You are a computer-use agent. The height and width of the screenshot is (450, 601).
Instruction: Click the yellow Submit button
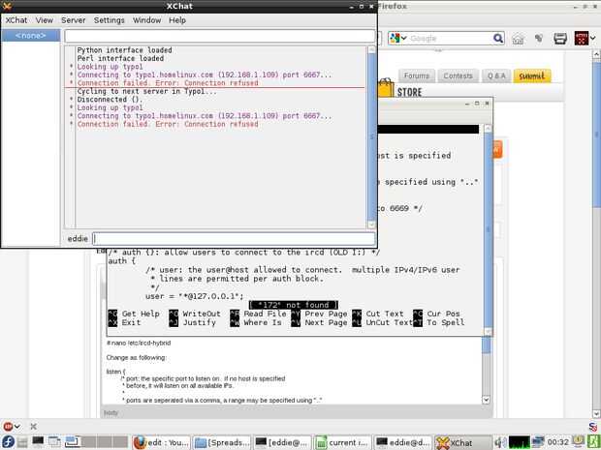531,75
